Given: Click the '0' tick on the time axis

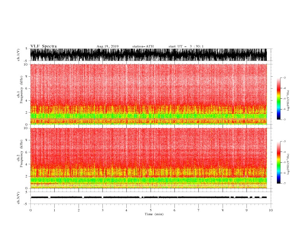Looking at the screenshot, I should tap(30, 210).
